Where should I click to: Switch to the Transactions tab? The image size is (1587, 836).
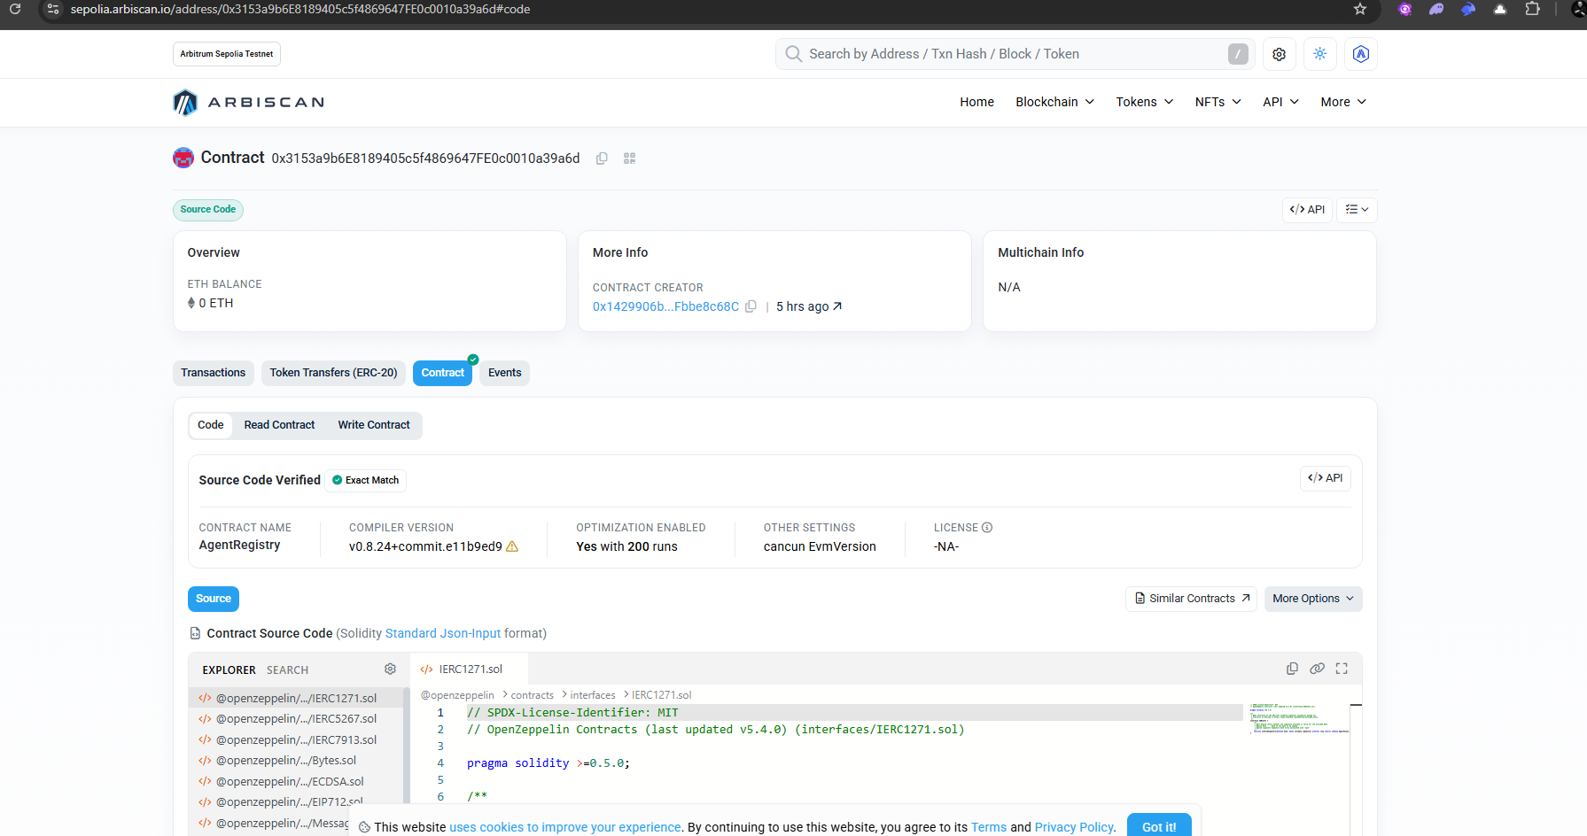214,373
